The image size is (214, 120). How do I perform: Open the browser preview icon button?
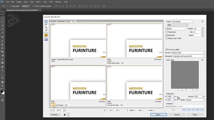pos(65,115)
